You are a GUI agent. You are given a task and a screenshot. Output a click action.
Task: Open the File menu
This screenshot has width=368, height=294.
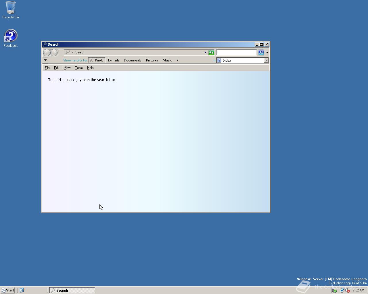click(47, 68)
